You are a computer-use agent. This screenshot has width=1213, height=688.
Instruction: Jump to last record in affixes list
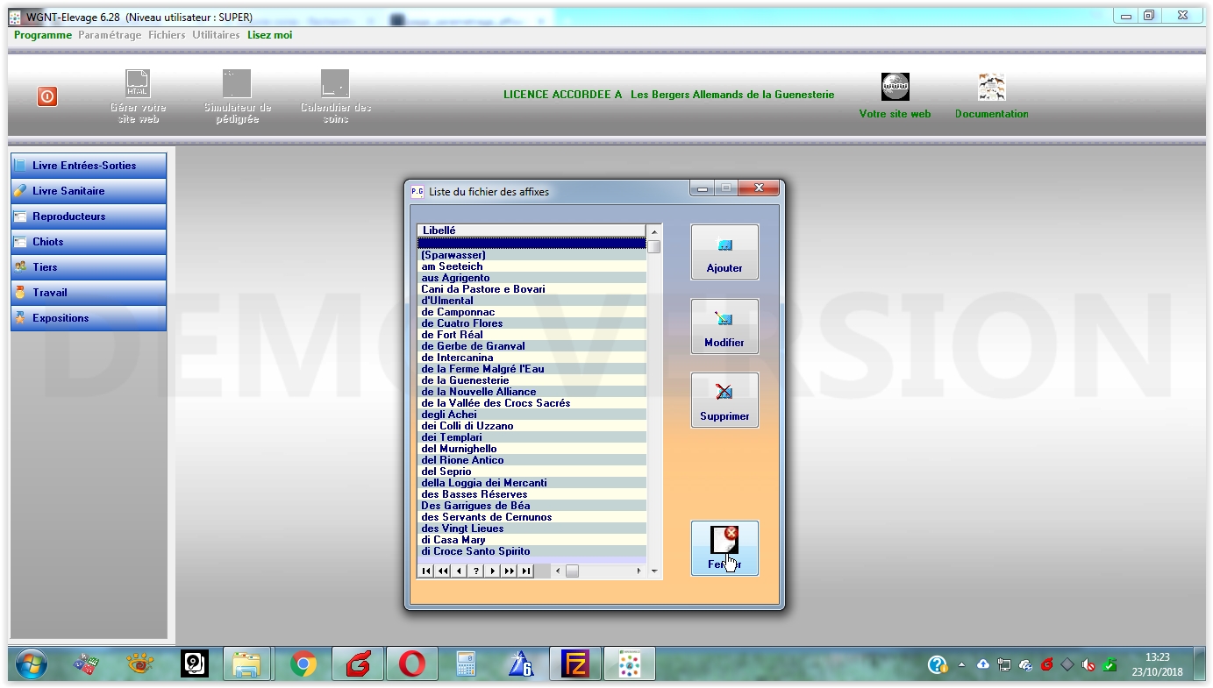525,571
